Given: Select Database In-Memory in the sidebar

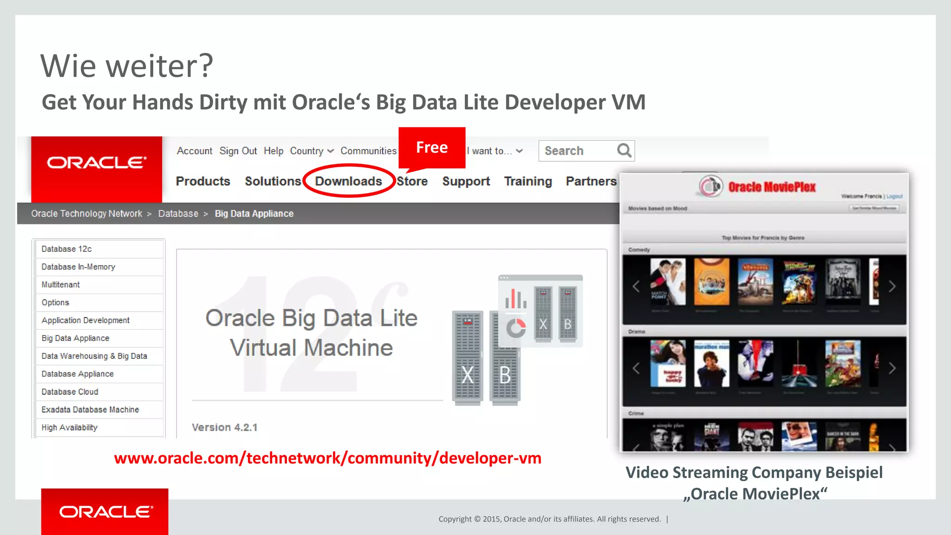Looking at the screenshot, I should point(99,267).
